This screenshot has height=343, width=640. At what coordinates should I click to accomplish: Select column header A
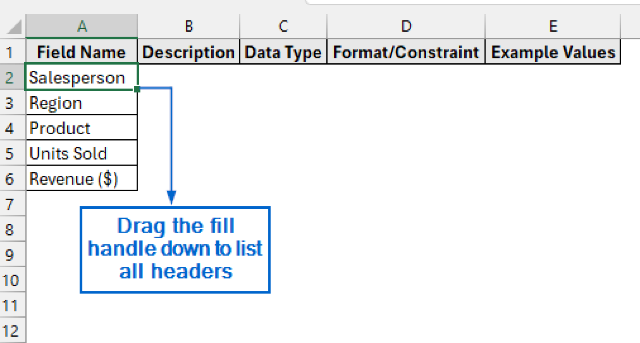82,26
